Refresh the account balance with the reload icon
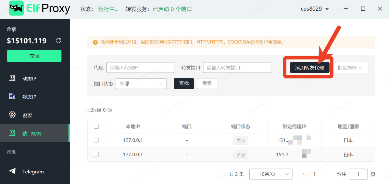 pos(58,41)
